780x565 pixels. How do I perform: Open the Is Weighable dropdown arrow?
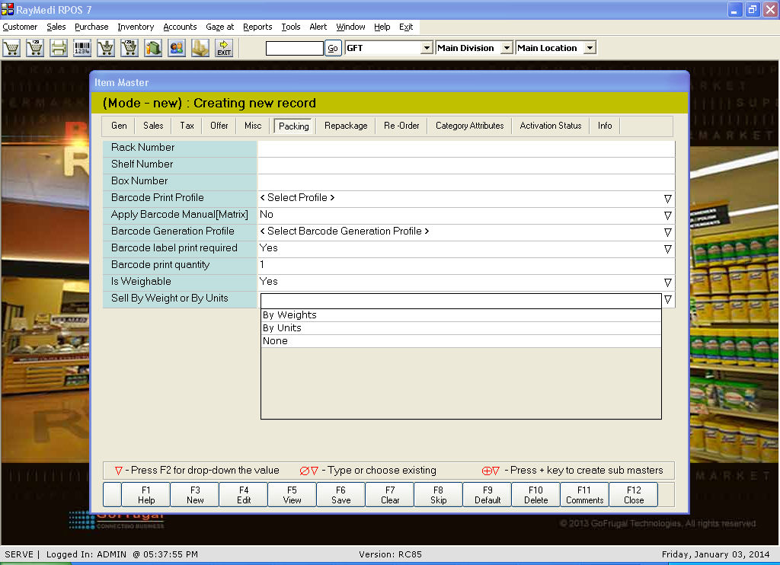click(667, 282)
